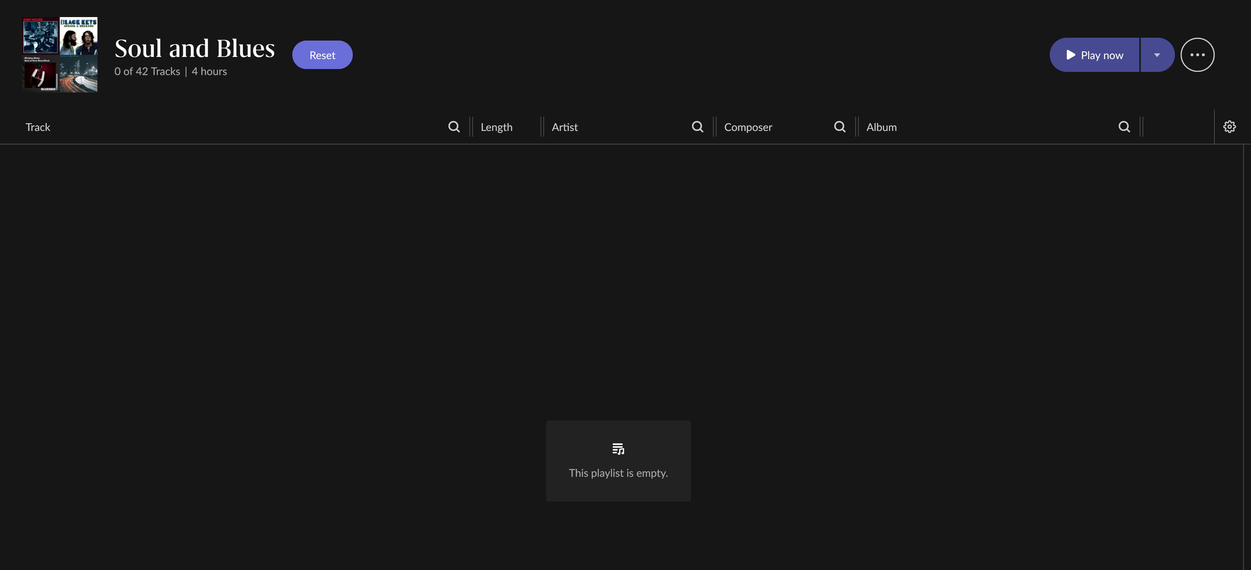Click the Composer column header
Image resolution: width=1251 pixels, height=570 pixels.
pos(748,127)
